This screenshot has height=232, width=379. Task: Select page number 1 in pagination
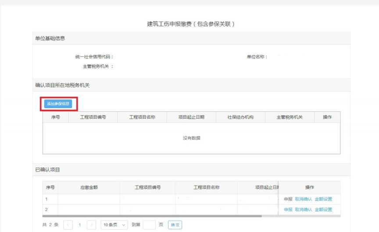point(80,225)
